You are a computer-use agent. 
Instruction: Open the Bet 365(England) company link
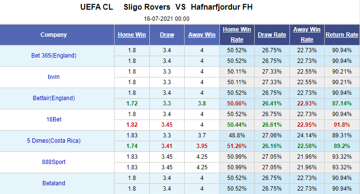click(54, 56)
